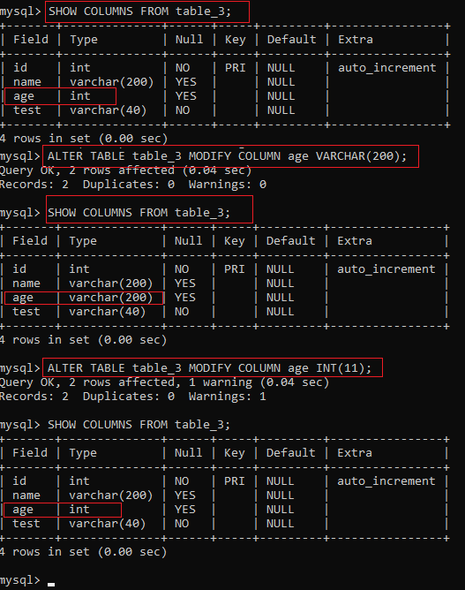465x590 pixels.
Task: Click the ALTER TABLE age INT(11) command
Action: point(209,368)
